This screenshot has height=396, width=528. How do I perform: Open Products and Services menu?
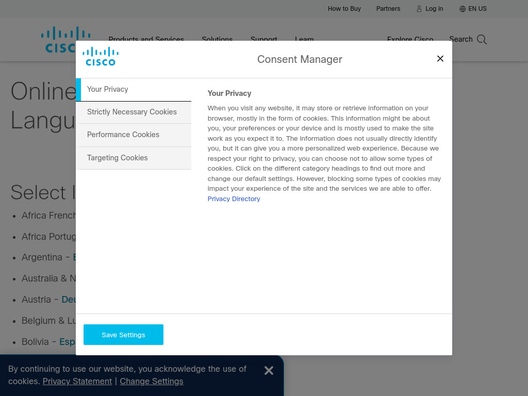click(x=146, y=38)
